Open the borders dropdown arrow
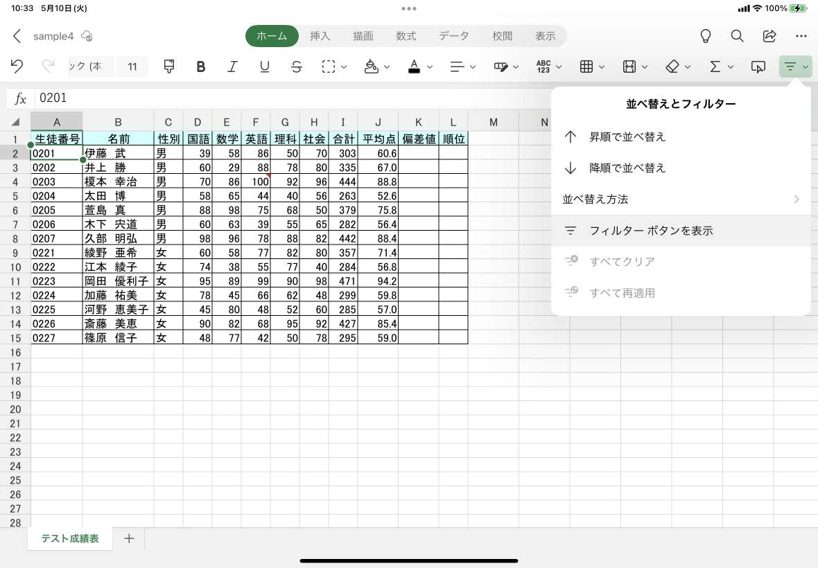Viewport: 818px width, 568px height. coord(344,66)
